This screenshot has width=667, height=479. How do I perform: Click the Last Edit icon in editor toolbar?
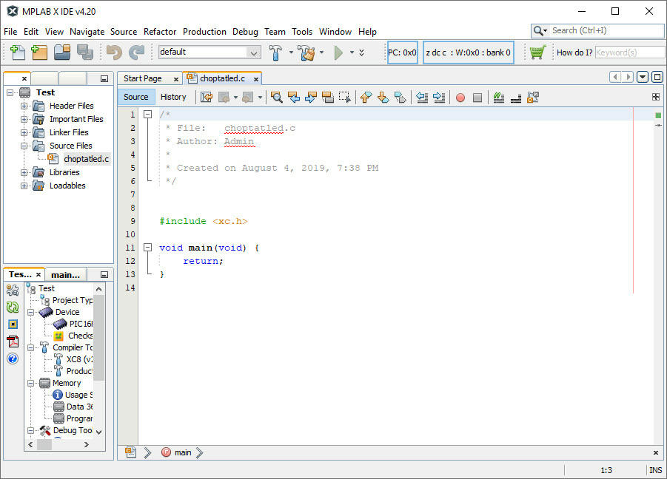coord(207,98)
